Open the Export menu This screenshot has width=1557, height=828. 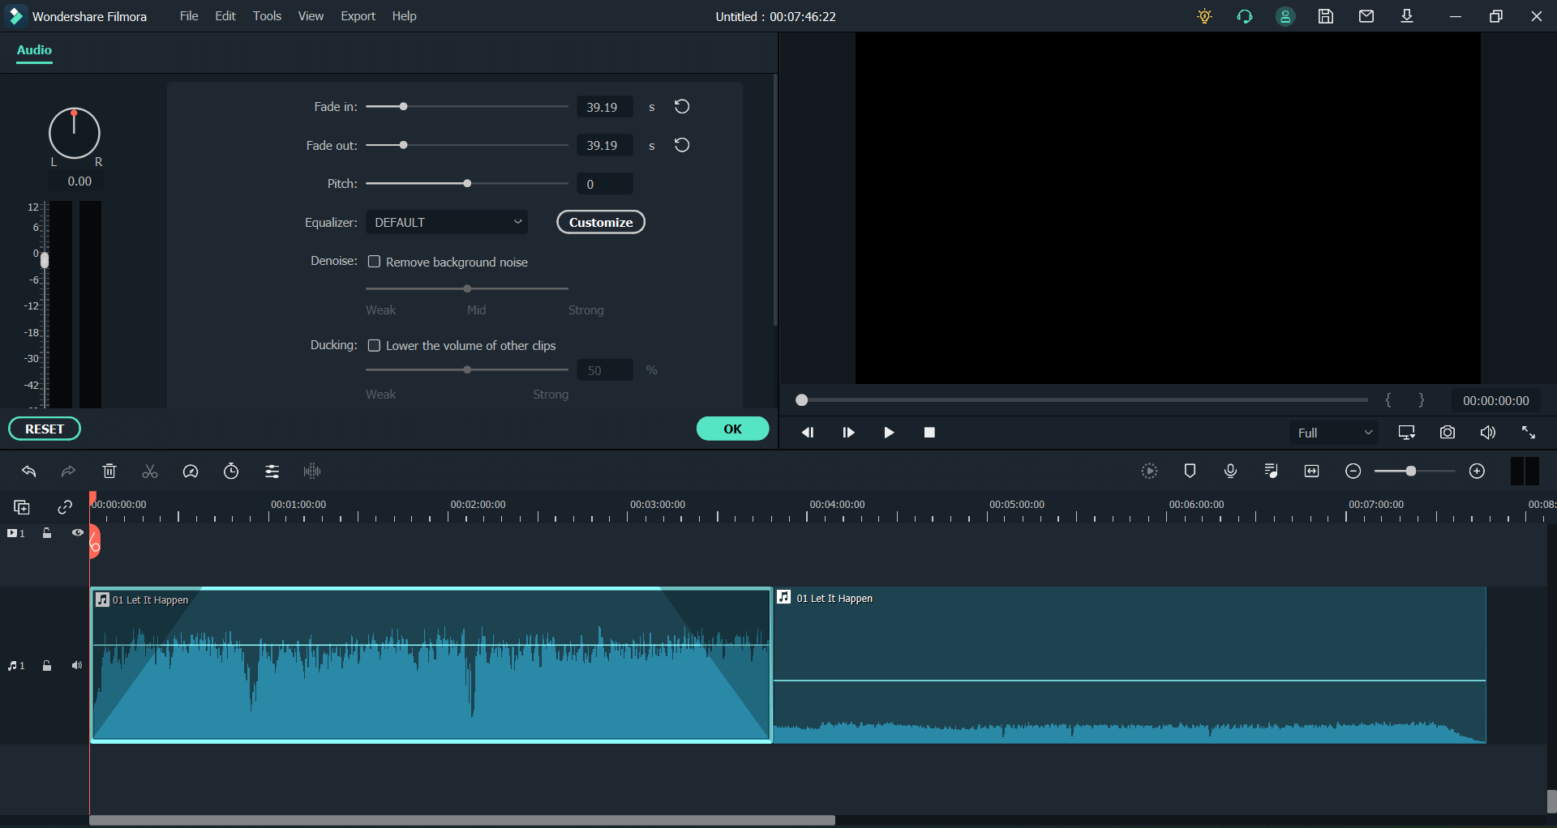tap(358, 16)
